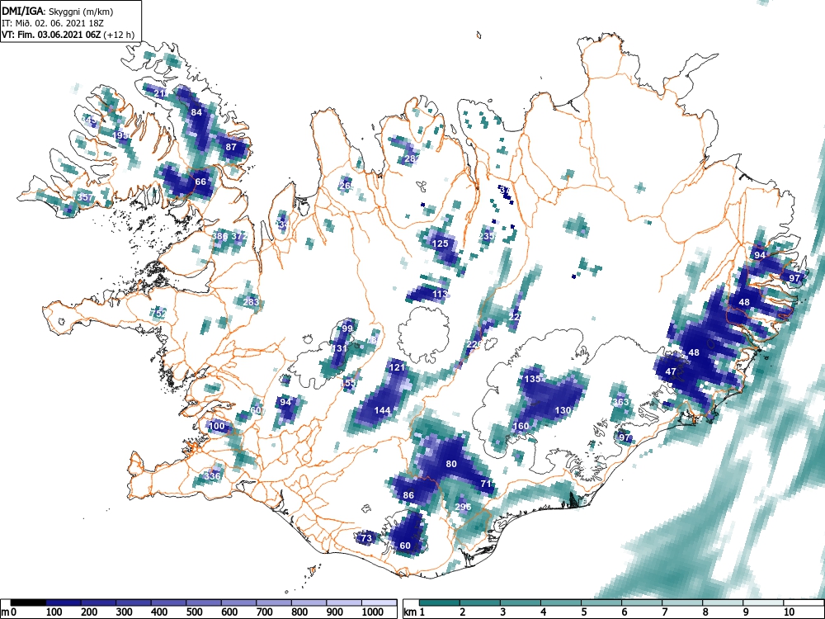The height and width of the screenshot is (619, 825).
Task: Select the map value 113
Action: 440,294
